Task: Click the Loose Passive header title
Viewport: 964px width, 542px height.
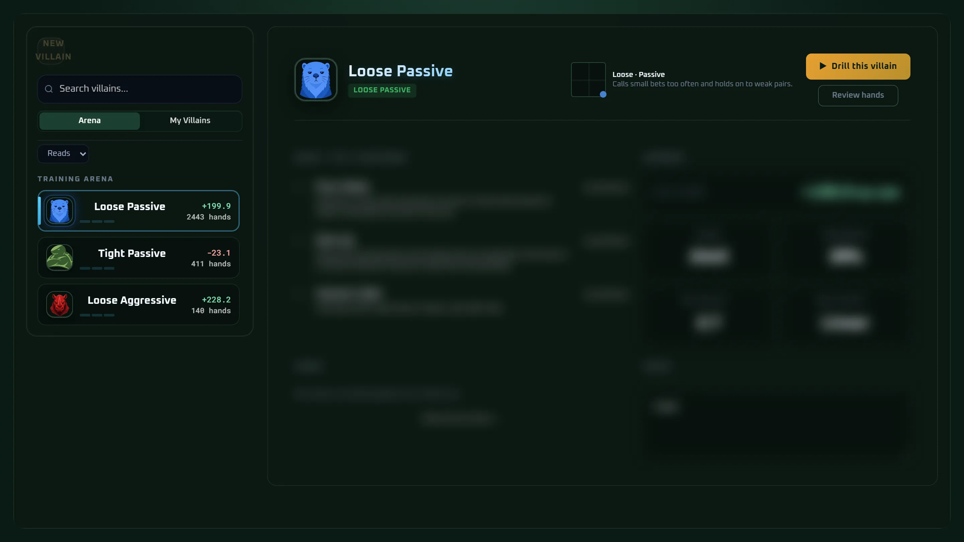Action: point(400,71)
